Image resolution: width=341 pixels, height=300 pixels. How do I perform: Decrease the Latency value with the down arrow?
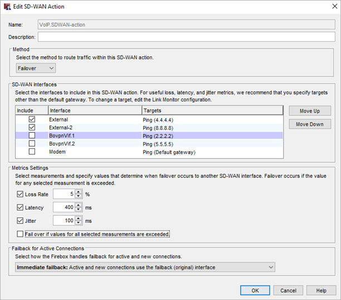tap(79, 210)
